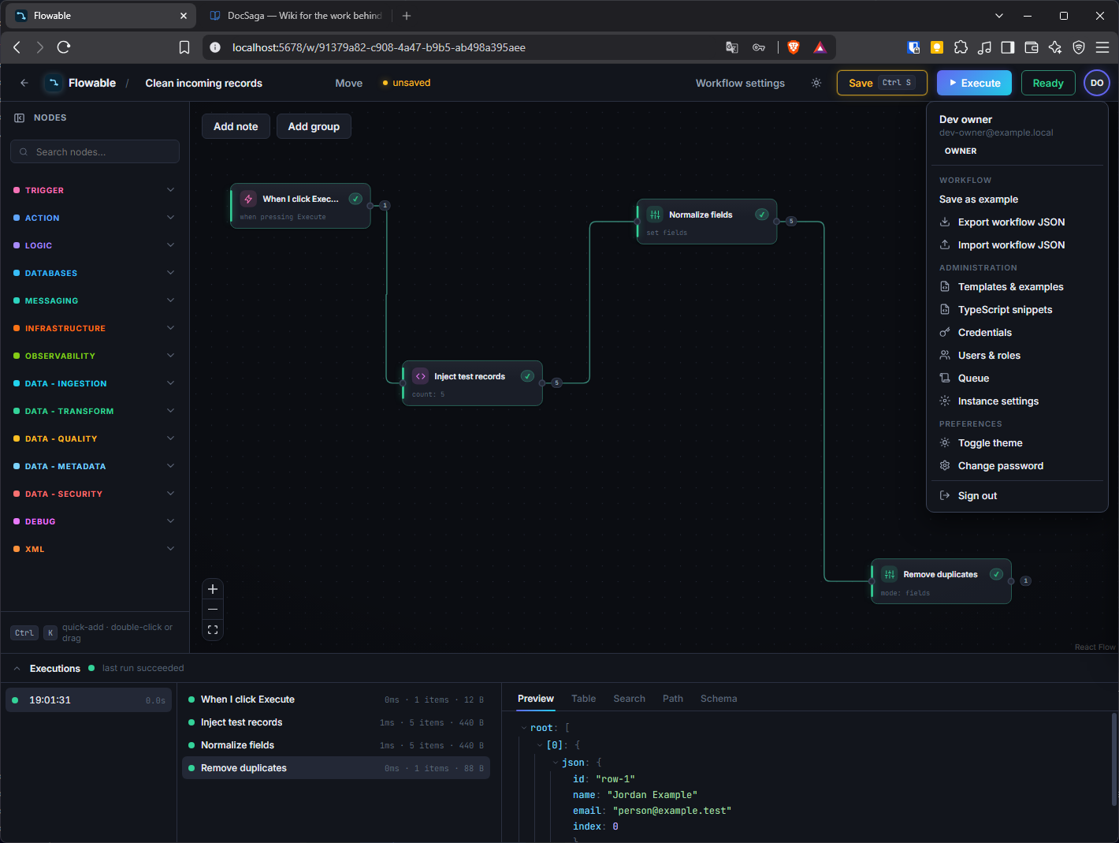This screenshot has height=843, width=1119.
Task: Select the 19:01:31 execution run
Action: [89, 700]
